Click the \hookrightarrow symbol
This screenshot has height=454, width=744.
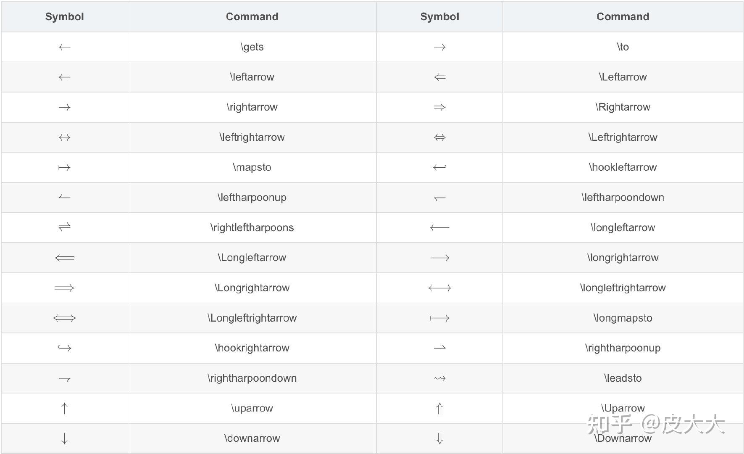pos(64,348)
